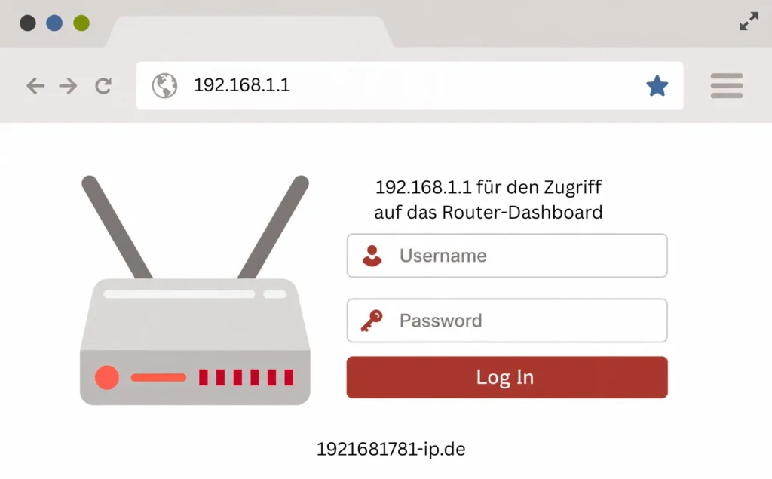The width and height of the screenshot is (772, 479).
Task: Open the 1921681781-ip.de link
Action: click(x=391, y=449)
